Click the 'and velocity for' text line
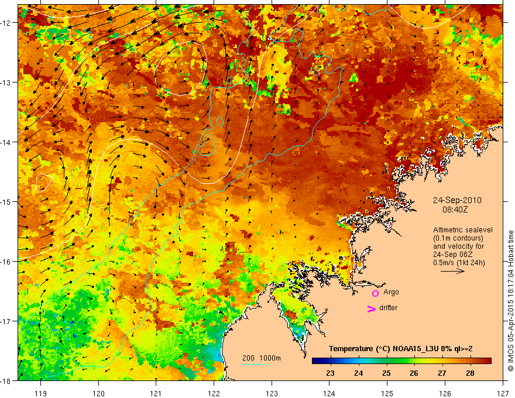 tap(458, 246)
